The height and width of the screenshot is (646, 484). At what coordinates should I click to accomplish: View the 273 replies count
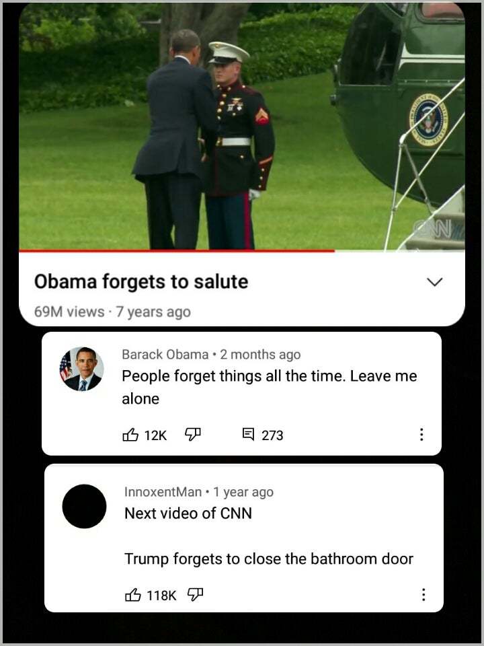272,435
